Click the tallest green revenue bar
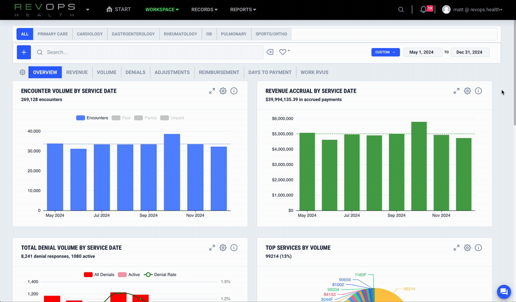The height and width of the screenshot is (302, 516). click(x=419, y=166)
